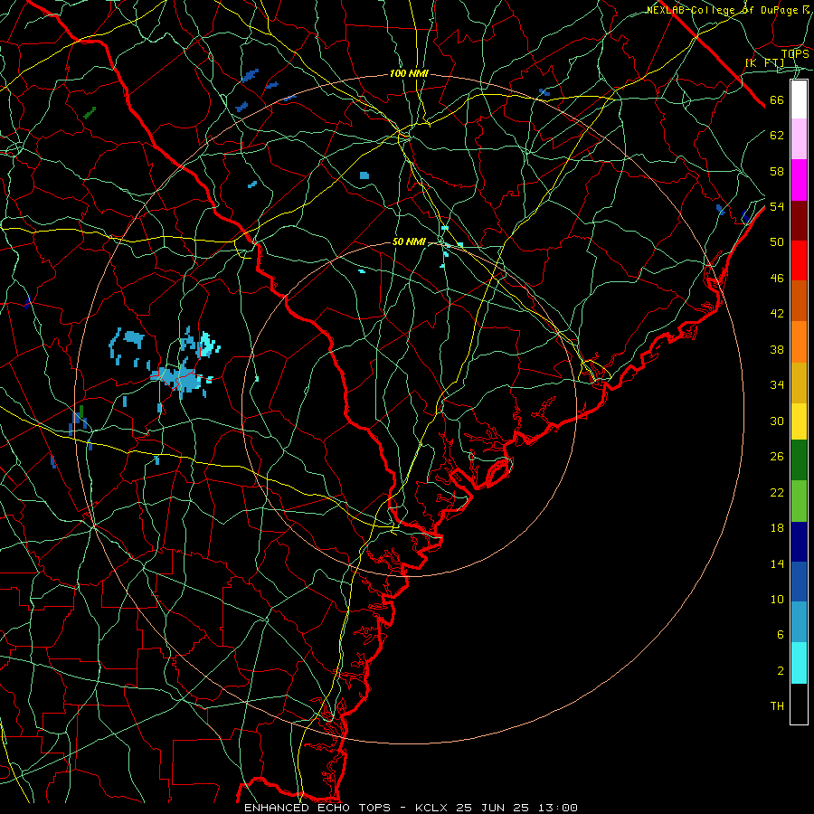Select the gold 34 kft swatch
814x814 pixels.
(799, 383)
